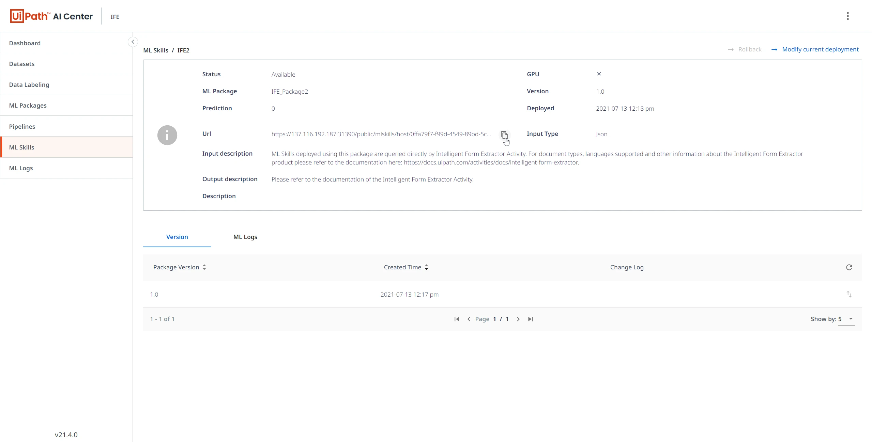Sort by Package Version column
Image resolution: width=872 pixels, height=442 pixels.
point(180,267)
